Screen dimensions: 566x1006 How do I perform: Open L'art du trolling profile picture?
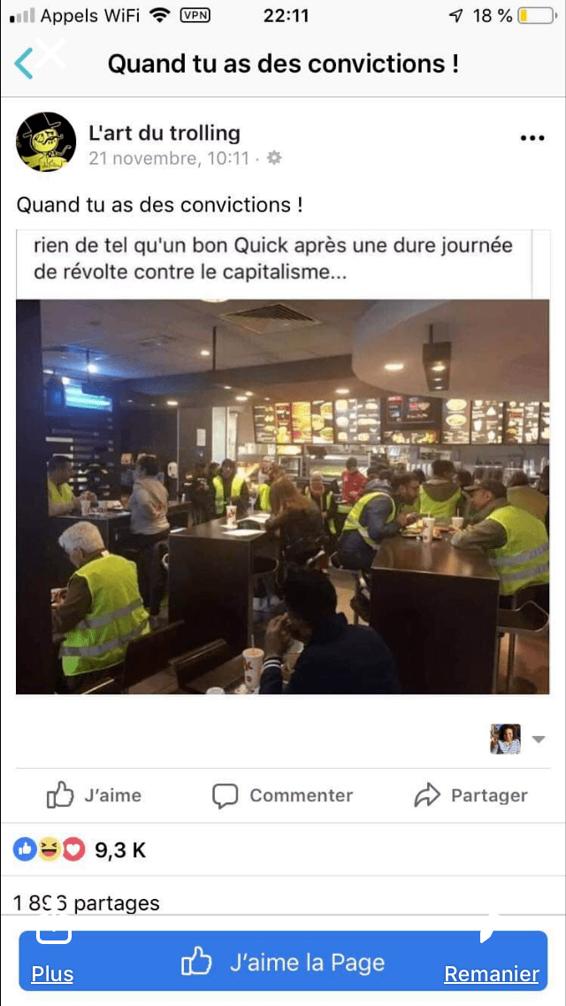pos(46,142)
